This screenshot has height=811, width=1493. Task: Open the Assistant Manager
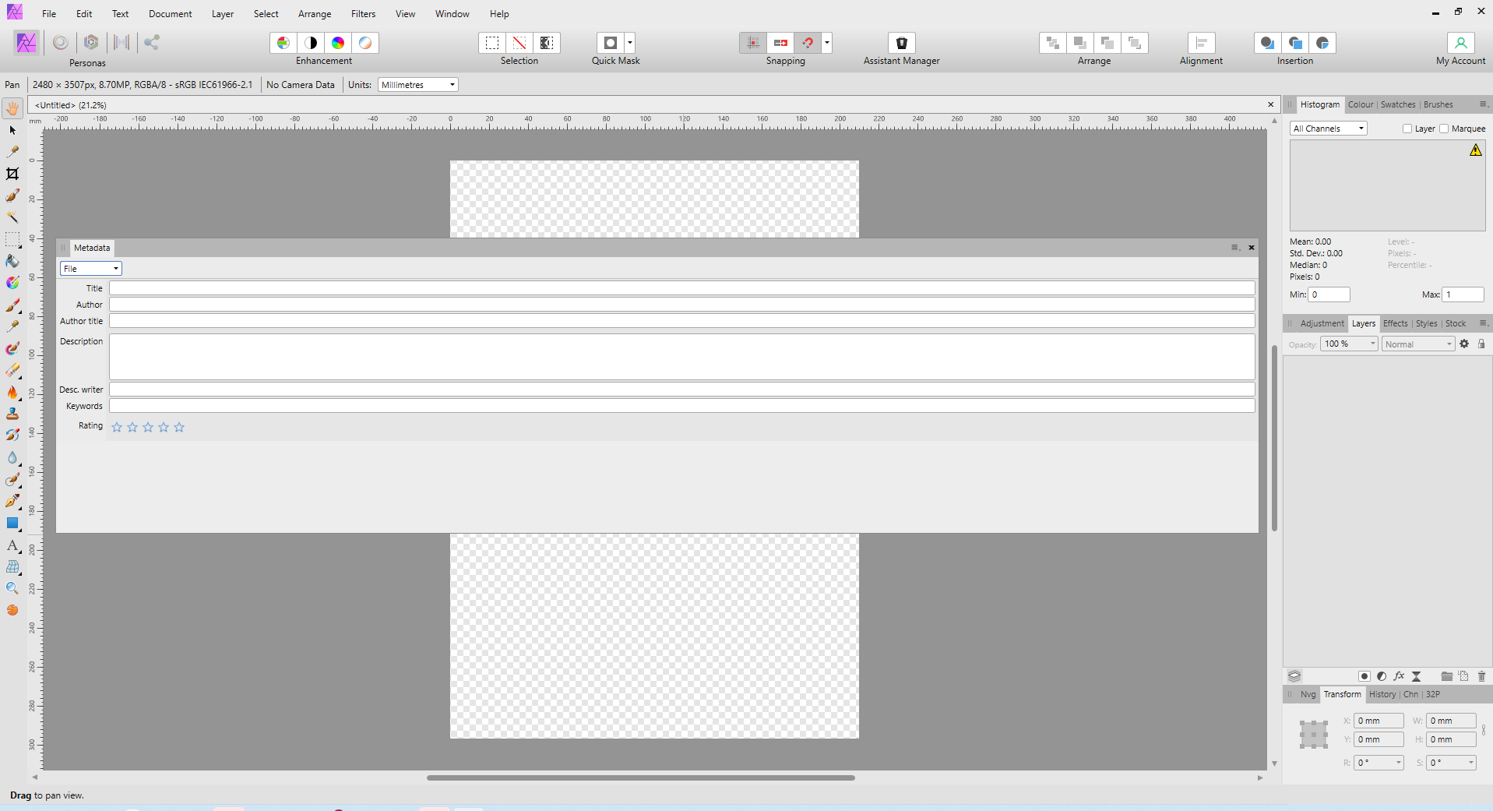[901, 43]
